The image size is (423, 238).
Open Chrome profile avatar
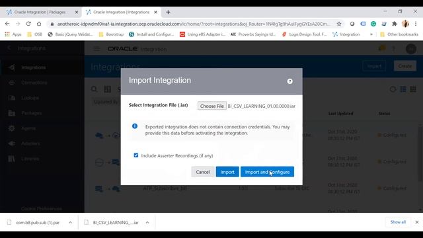tap(405, 24)
